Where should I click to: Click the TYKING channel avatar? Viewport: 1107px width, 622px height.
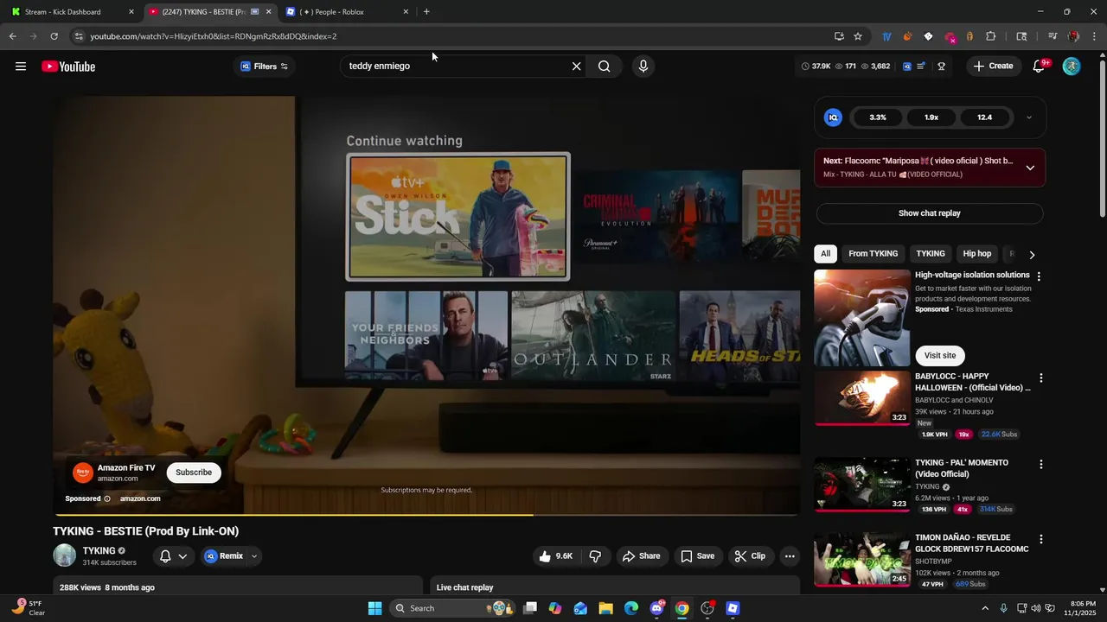coord(65,555)
